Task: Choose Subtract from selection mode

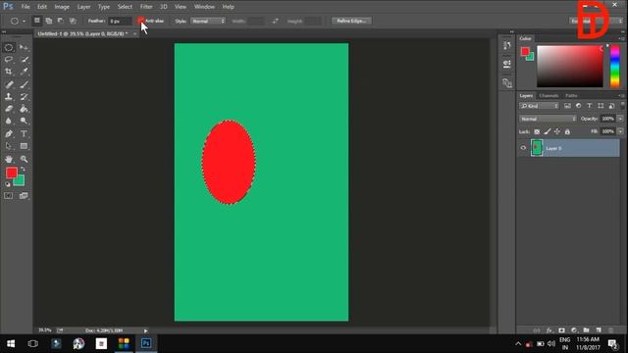Action: (x=61, y=21)
